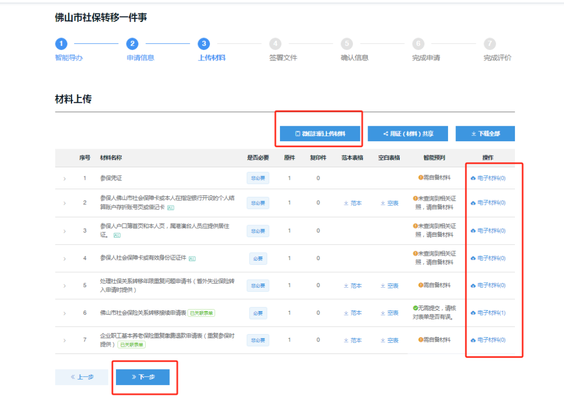Viewport: 564px width, 406px height.
Task: Click 用证(材料)共享 button
Action: (407, 134)
